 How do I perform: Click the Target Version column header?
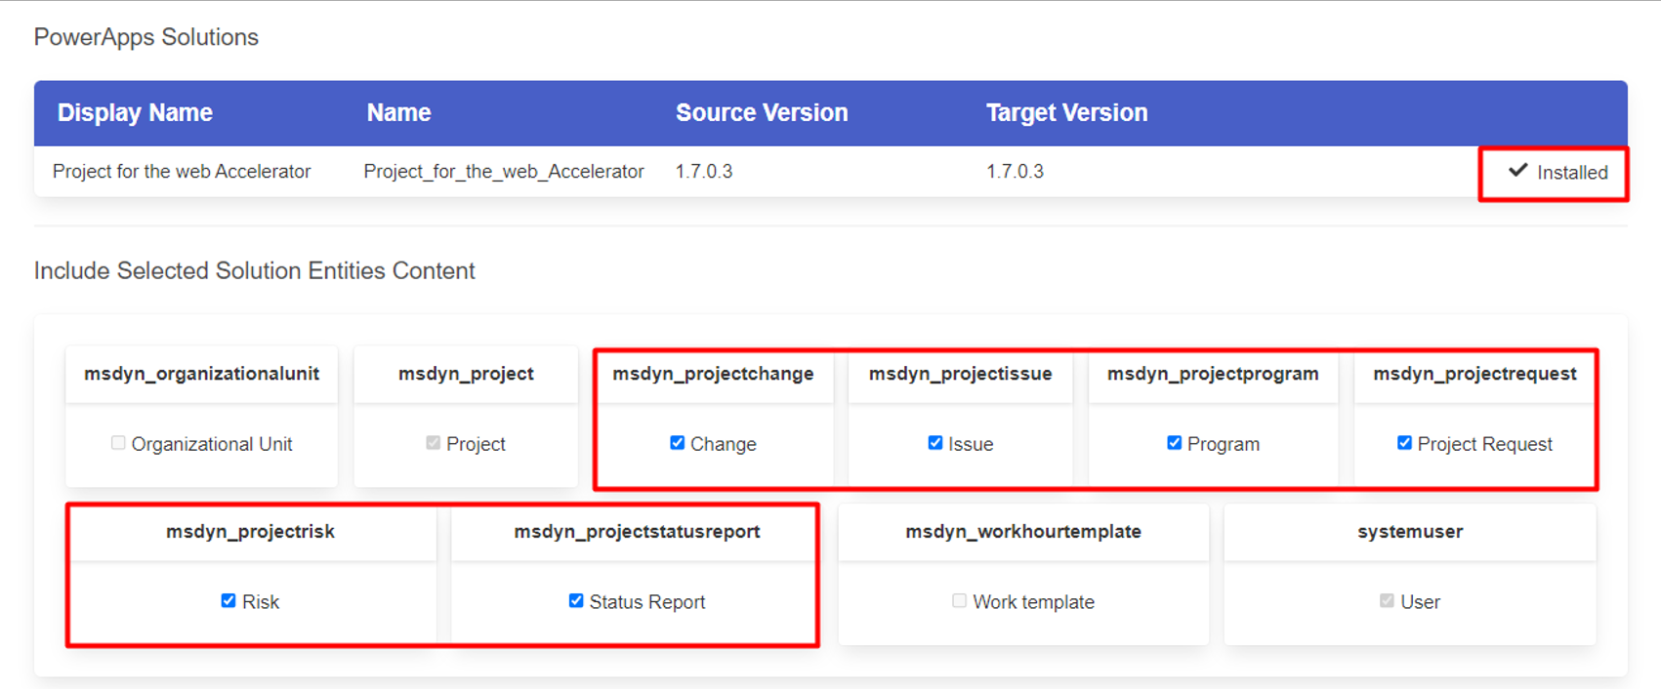1066,112
